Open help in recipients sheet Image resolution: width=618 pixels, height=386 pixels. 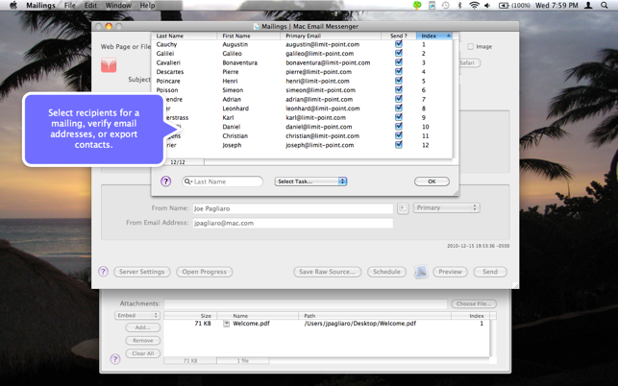166,181
